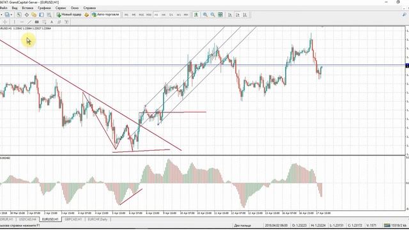The height and width of the screenshot is (230, 409).
Task: Open the Вид menu
Action: pyautogui.click(x=15, y=8)
